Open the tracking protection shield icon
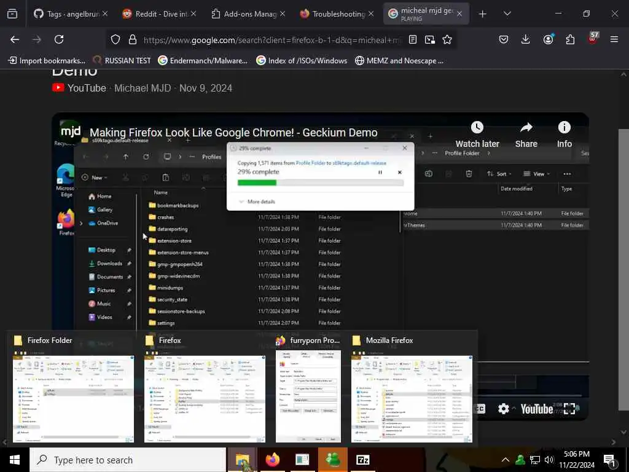This screenshot has height=472, width=629. click(115, 39)
